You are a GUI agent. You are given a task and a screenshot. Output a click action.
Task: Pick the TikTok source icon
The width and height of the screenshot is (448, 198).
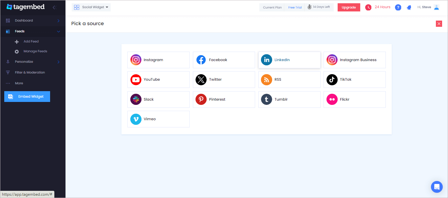(x=332, y=79)
